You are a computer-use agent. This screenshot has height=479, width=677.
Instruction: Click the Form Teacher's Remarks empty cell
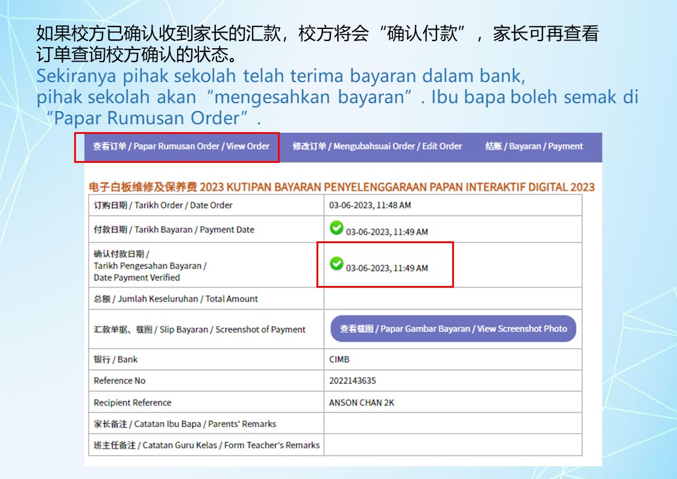[x=453, y=445]
